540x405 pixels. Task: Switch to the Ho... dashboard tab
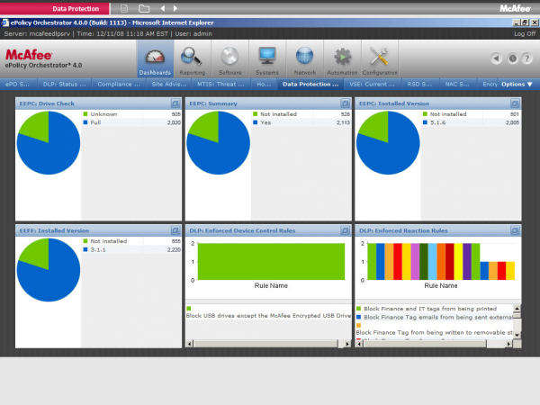point(264,84)
